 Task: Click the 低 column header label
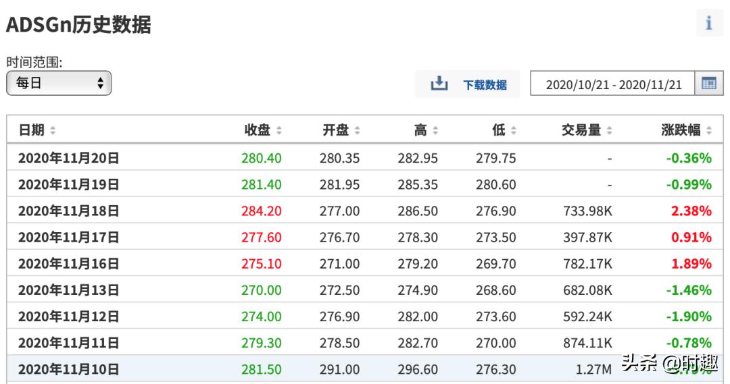click(499, 130)
